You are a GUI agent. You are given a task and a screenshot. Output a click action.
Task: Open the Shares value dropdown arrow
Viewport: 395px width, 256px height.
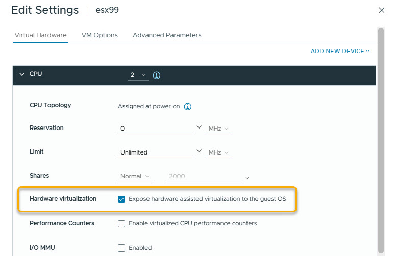click(x=247, y=178)
